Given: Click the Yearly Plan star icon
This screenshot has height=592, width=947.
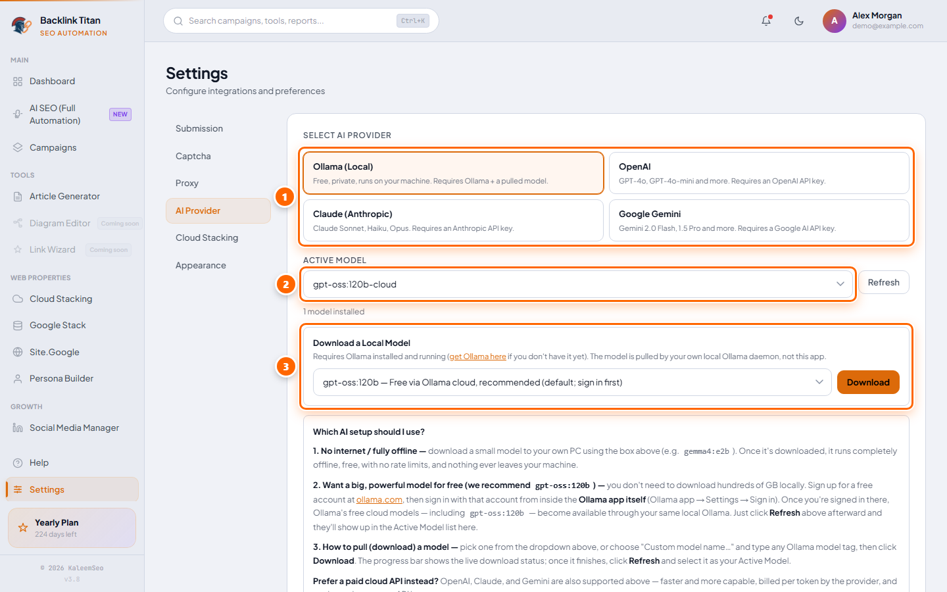Looking at the screenshot, I should coord(23,528).
